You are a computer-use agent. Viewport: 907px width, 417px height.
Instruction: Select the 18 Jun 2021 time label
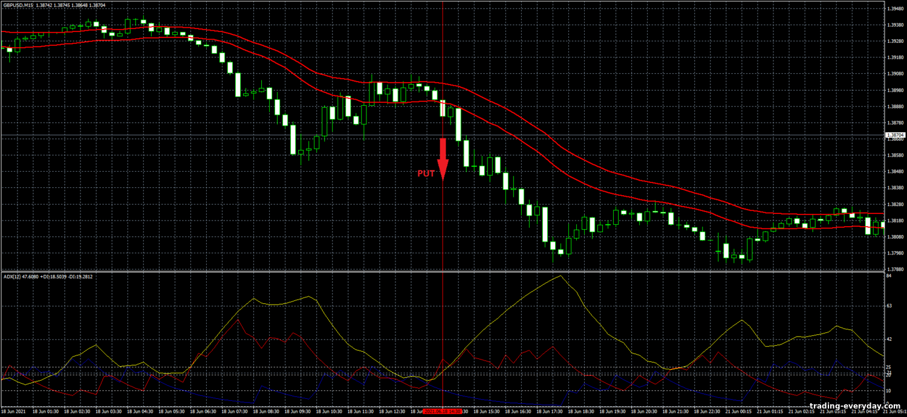pos(12,411)
